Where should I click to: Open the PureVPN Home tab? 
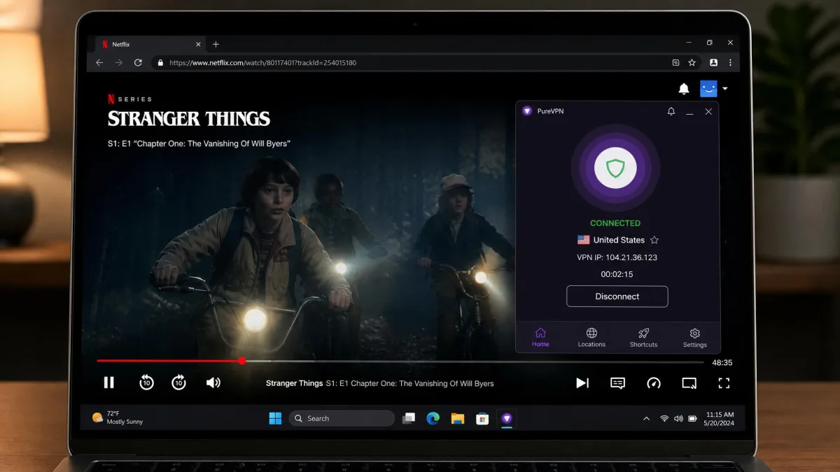pos(540,337)
